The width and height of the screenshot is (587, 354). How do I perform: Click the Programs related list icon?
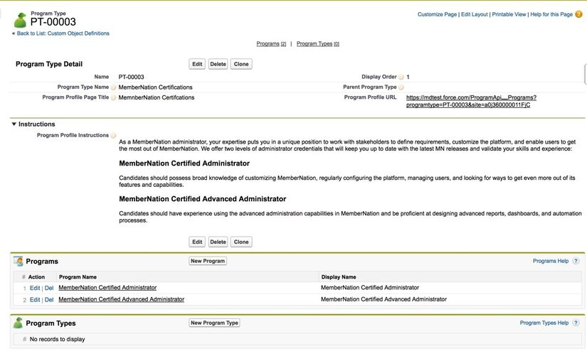(x=18, y=262)
